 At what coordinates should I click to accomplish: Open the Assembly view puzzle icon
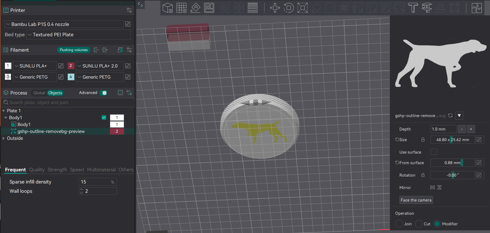[x=477, y=8]
